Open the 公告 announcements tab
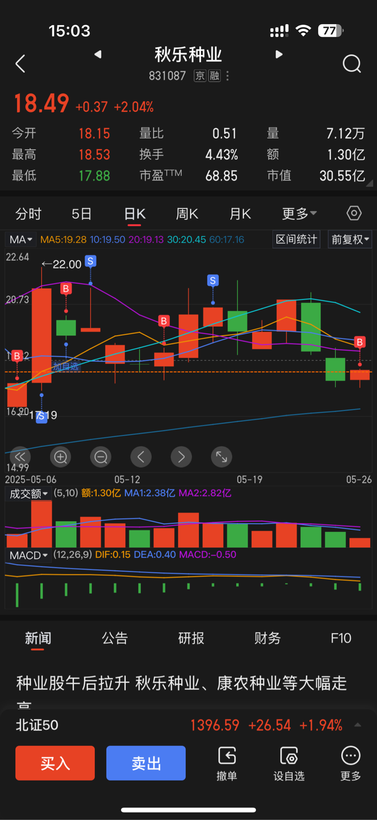Screen dimensions: 377x820 [x=115, y=638]
